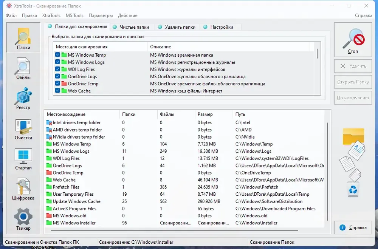Open the MS Tools menu
The width and height of the screenshot is (378, 249).
pos(74,15)
